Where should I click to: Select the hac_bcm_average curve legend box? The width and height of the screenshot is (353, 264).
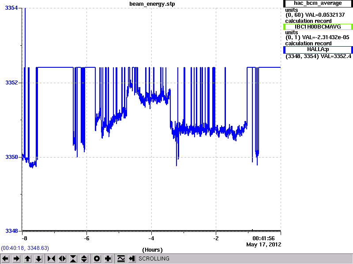tap(318, 4)
